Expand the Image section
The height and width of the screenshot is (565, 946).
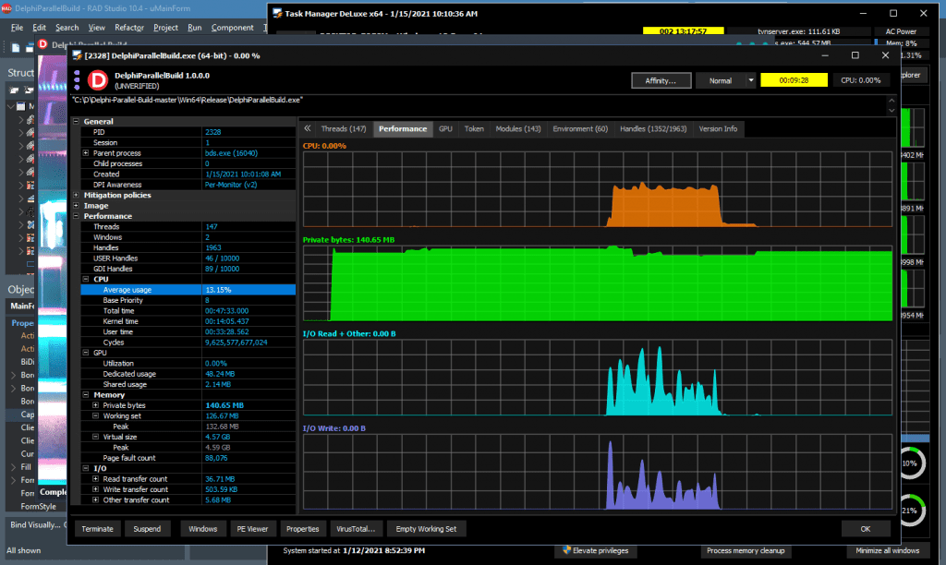[x=76, y=206]
